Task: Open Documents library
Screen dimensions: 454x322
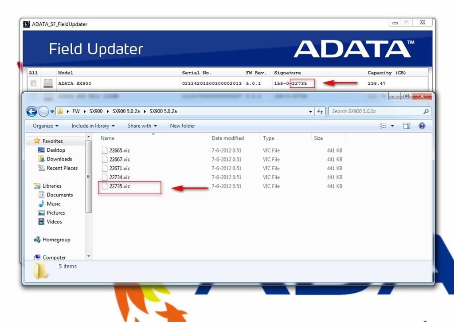Action: [x=60, y=195]
